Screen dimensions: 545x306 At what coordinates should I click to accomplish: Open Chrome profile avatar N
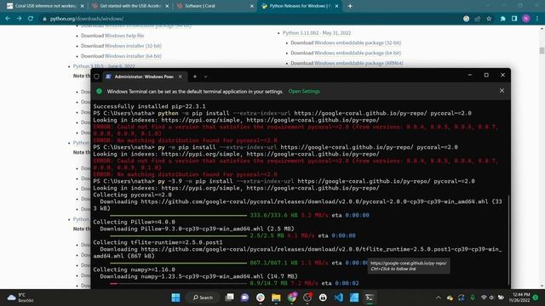526,19
